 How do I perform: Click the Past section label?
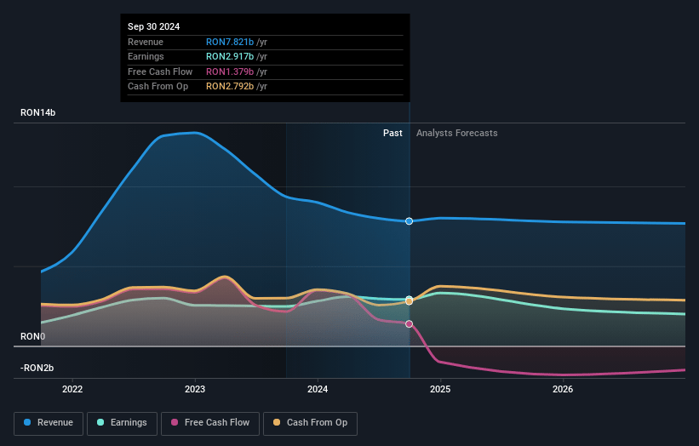pyautogui.click(x=392, y=133)
